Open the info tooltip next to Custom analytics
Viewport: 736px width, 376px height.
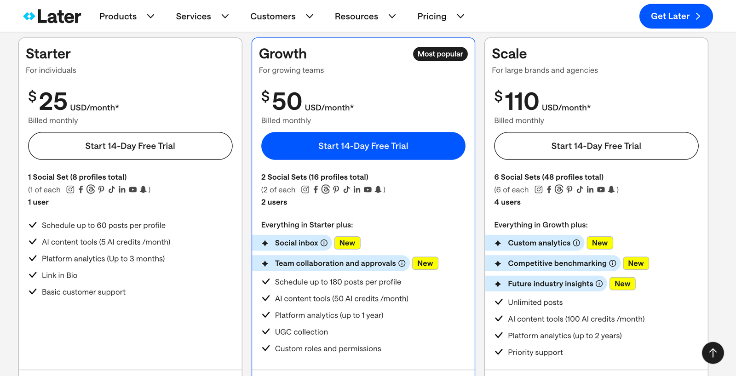(577, 243)
